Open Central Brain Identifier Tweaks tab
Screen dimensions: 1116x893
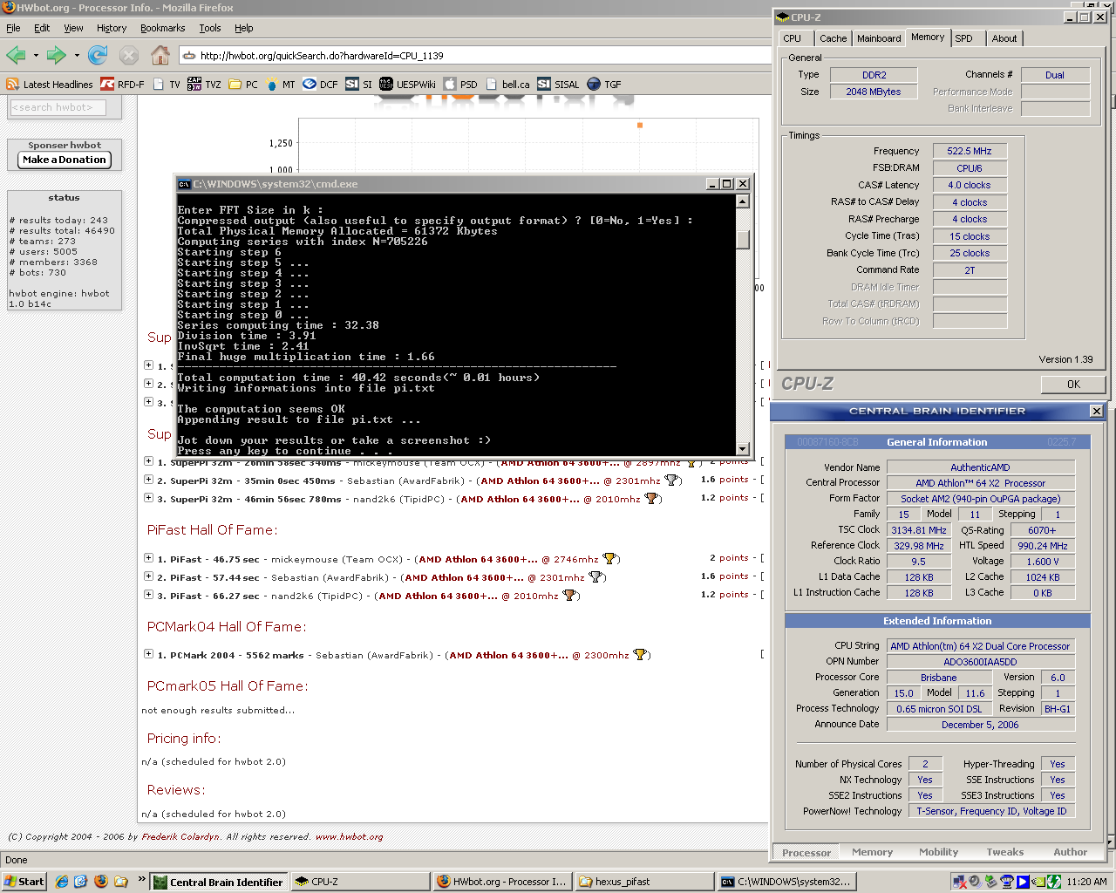[1005, 852]
